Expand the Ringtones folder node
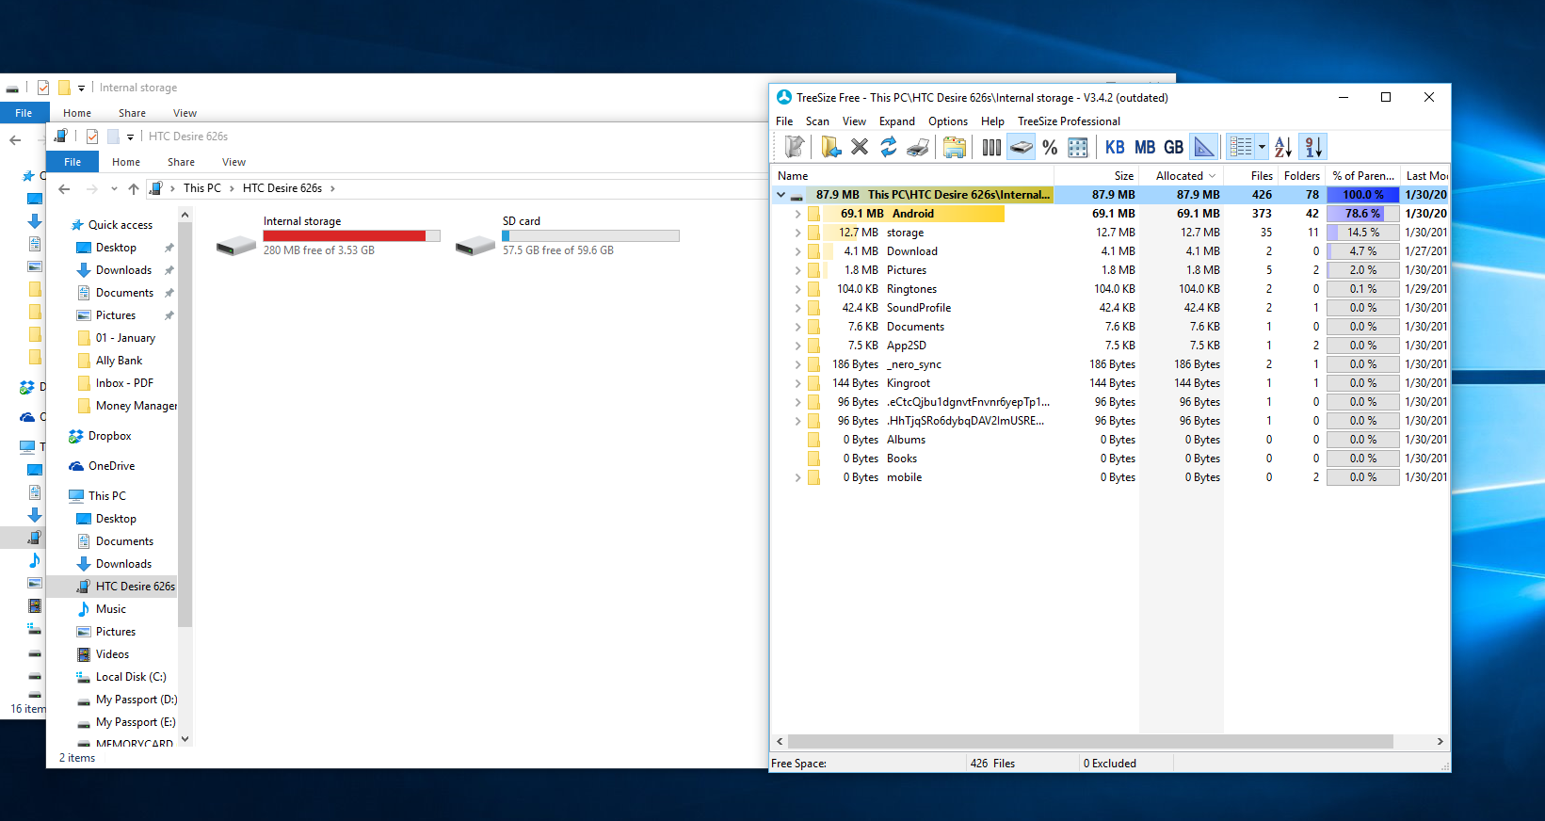The height and width of the screenshot is (821, 1545). coord(797,289)
